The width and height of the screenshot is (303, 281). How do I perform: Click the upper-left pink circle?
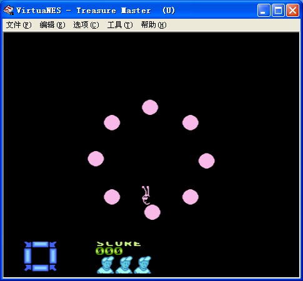(112, 122)
